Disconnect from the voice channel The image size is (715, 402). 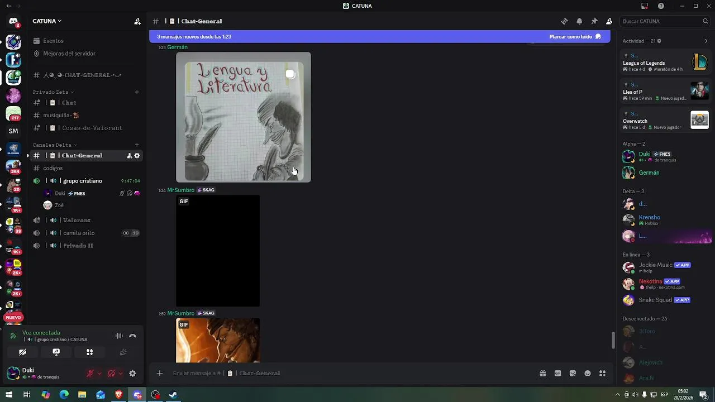click(132, 336)
